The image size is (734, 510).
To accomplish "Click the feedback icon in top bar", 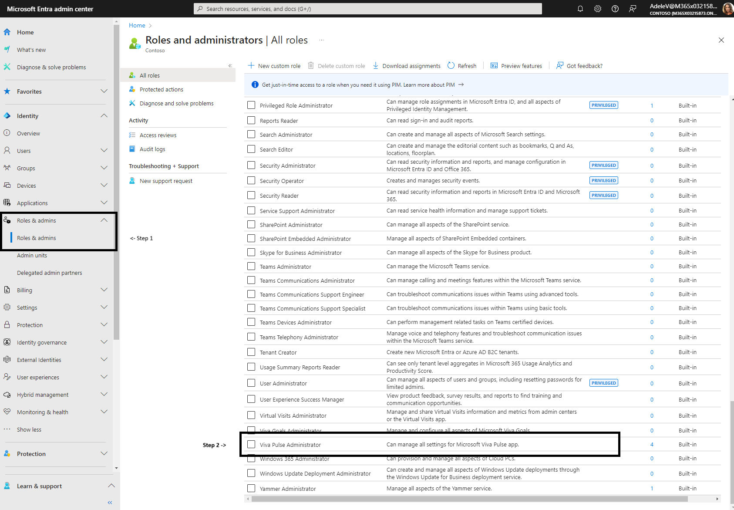I will coord(632,9).
